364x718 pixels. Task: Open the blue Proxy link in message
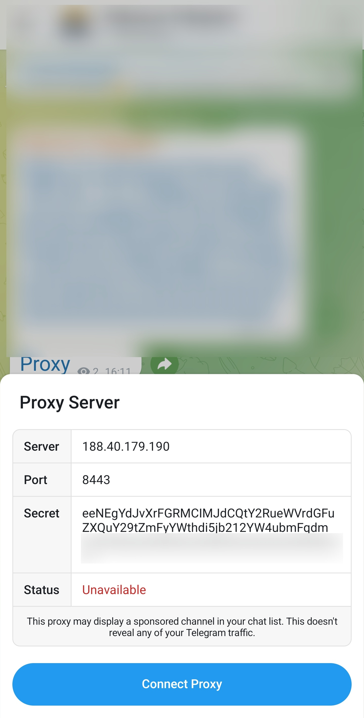click(45, 364)
